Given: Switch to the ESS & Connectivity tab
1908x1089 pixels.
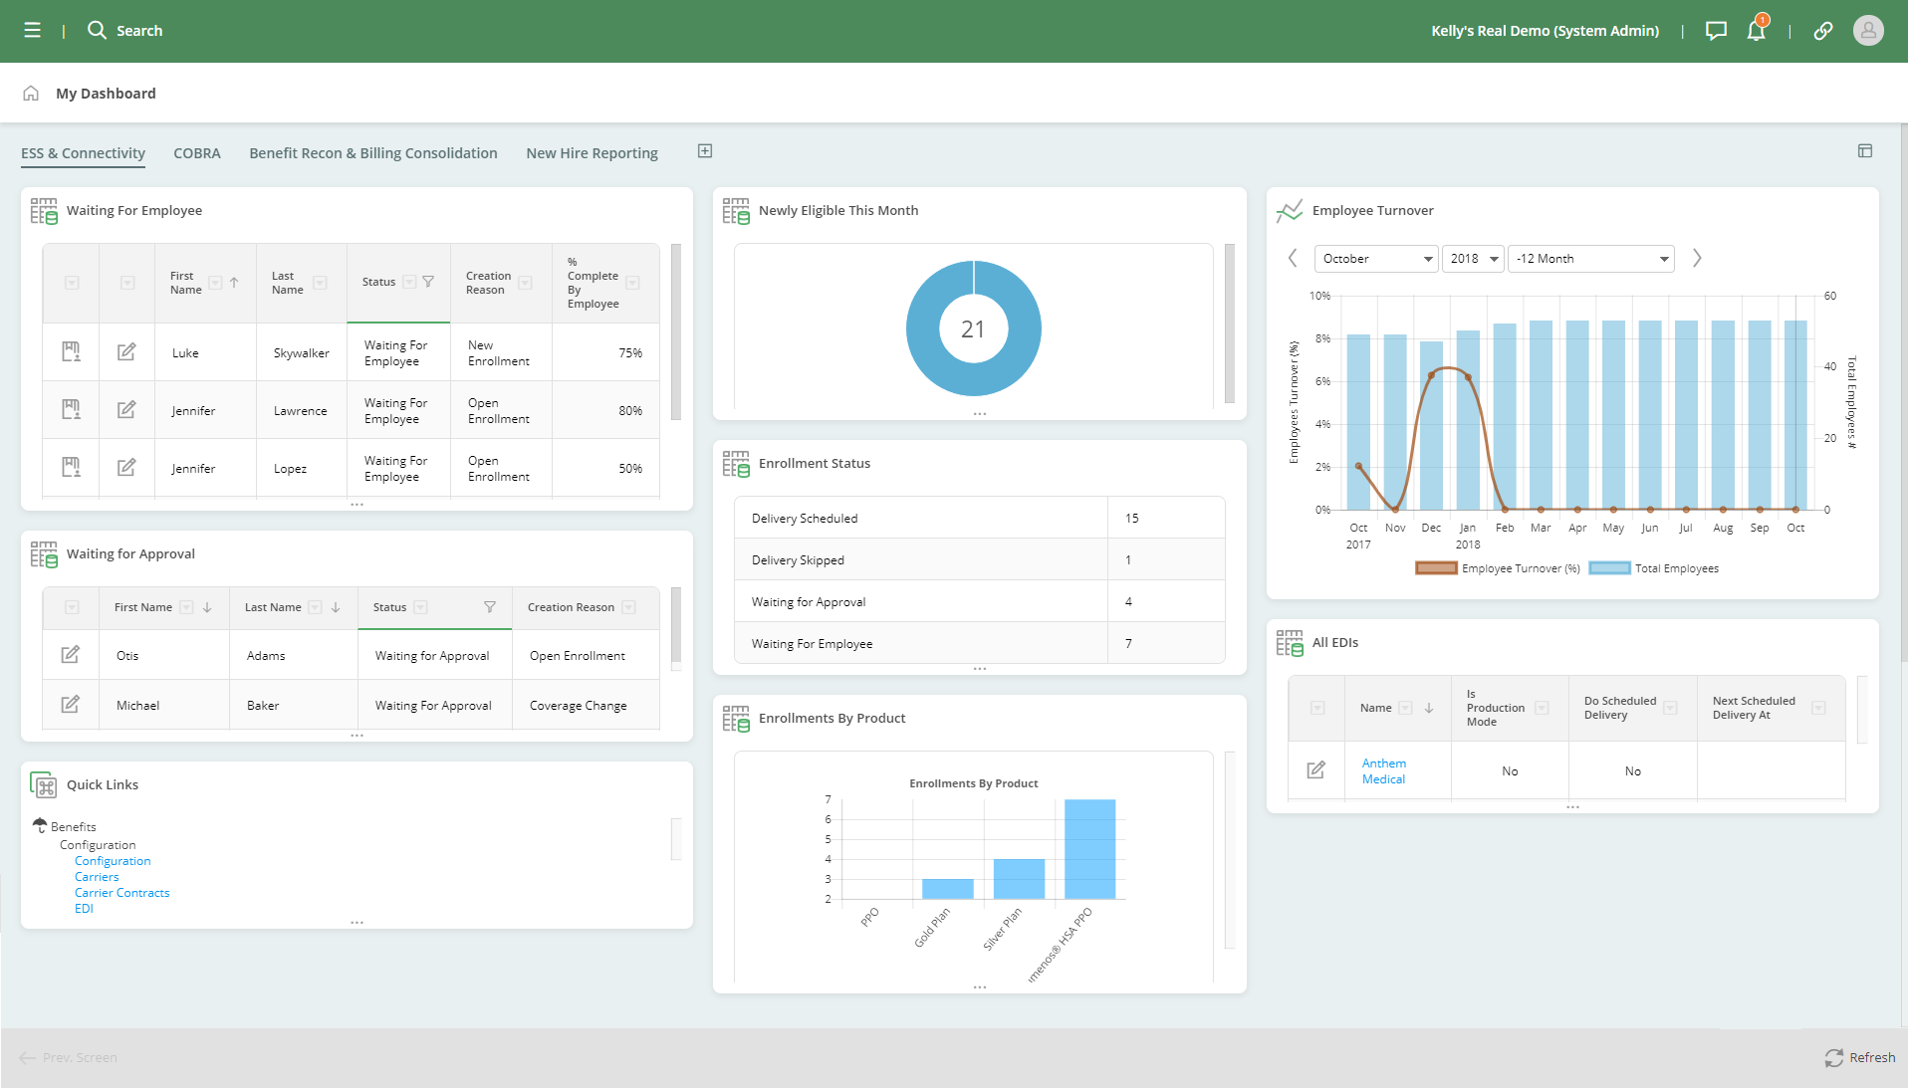Looking at the screenshot, I should (83, 153).
